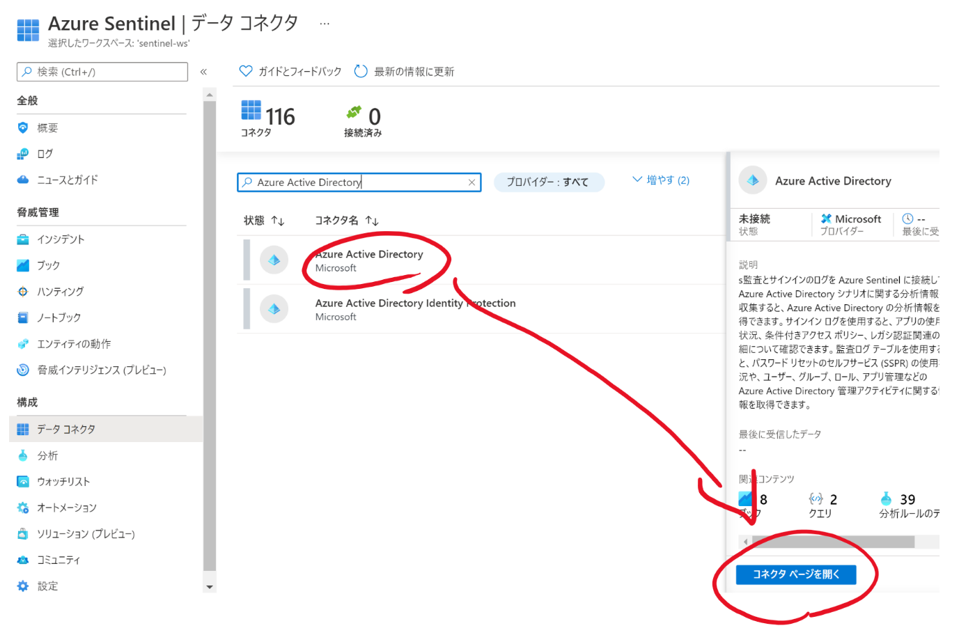Click the sidebar search field
The width and height of the screenshot is (975, 628).
coord(102,72)
